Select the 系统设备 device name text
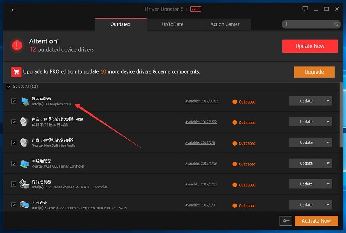This screenshot has width=346, height=233. pos(39,203)
